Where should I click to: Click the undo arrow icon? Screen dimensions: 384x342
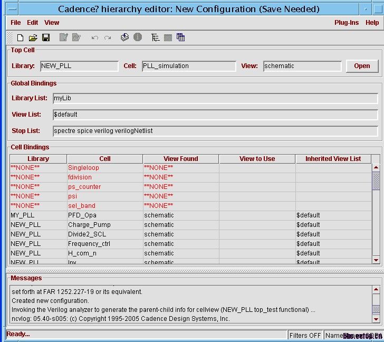[x=95, y=37]
